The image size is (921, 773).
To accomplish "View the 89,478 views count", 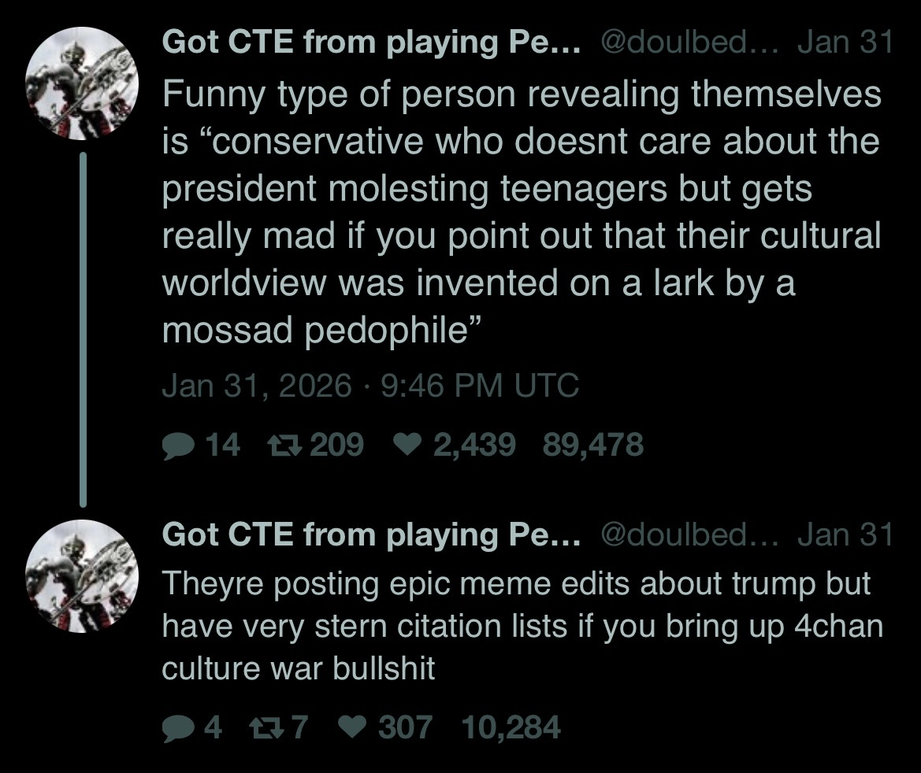I will (x=592, y=446).
